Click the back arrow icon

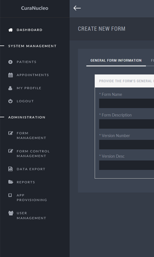pyautogui.click(x=77, y=8)
